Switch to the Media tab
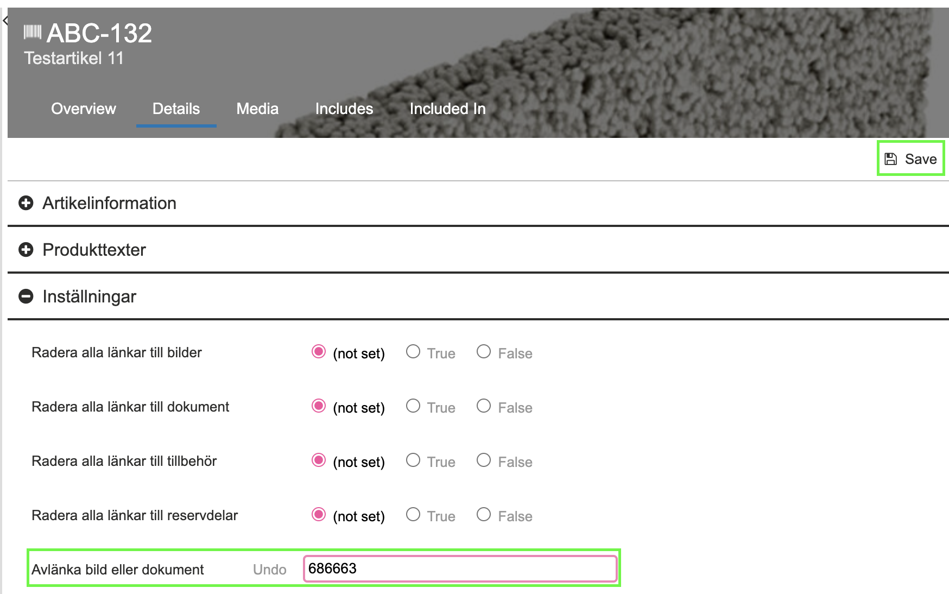 pyautogui.click(x=257, y=109)
